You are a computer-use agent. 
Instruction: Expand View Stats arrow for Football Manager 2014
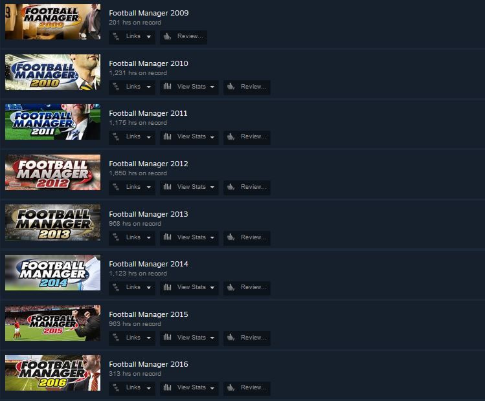[x=212, y=288]
